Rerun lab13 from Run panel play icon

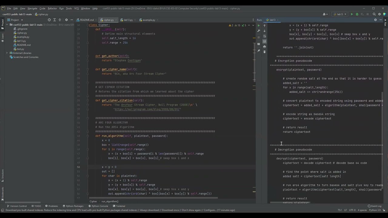click(x=259, y=25)
